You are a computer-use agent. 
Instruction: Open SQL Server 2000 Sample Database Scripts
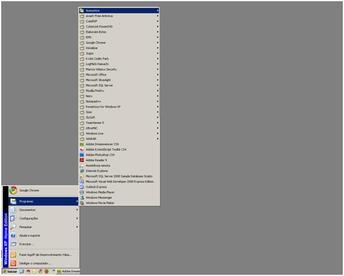tap(119, 176)
